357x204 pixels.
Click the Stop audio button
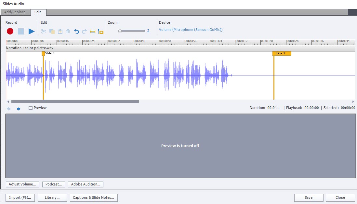21,31
